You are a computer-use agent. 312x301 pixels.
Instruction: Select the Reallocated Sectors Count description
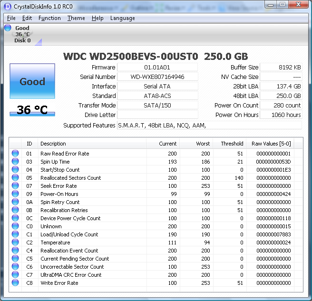point(71,178)
